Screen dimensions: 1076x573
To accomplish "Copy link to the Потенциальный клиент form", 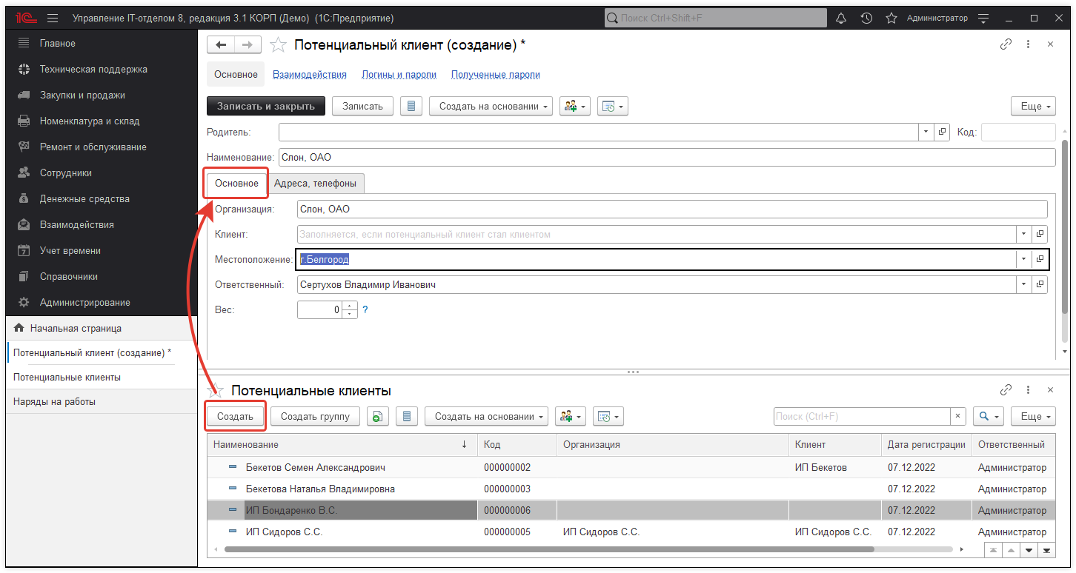I will tap(1006, 44).
